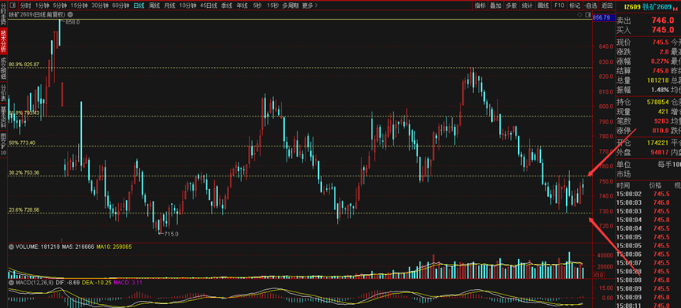This screenshot has height=308, width=681.
Task: Click the 叠加 overlay button
Action: (495, 6)
